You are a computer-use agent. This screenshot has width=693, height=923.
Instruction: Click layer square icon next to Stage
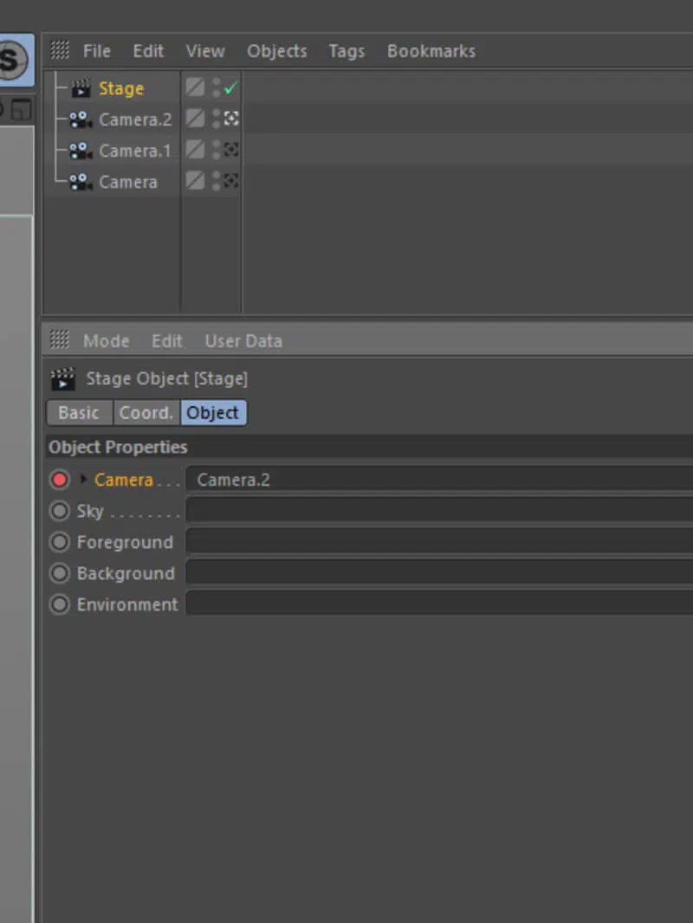196,88
